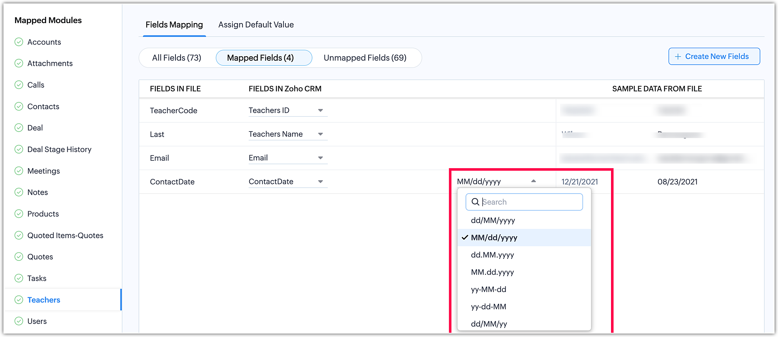Screen dimensions: 778x337
Task: Click the green check icon beside Accounts
Action: pos(18,42)
